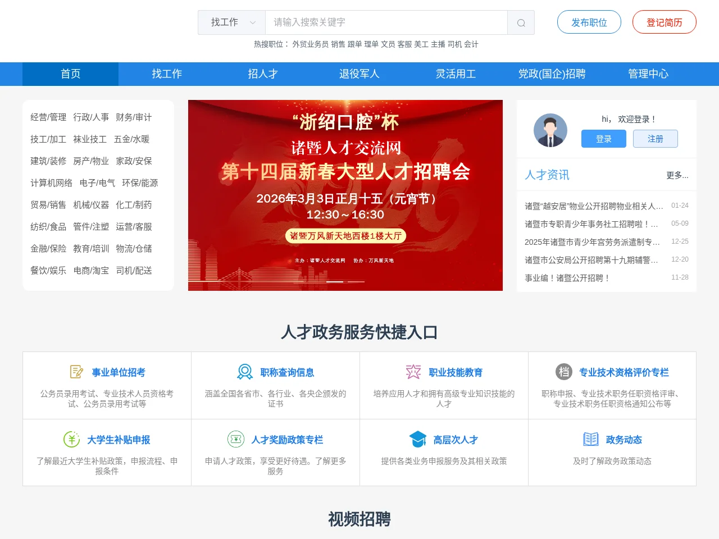Open the 首页 navigation tab
Viewport: 719px width, 539px height.
point(71,74)
